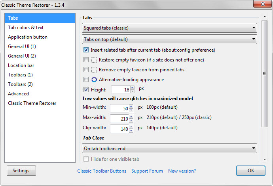This screenshot has height=186, width=273.
Task: Increase Min-width with up arrow
Action: [131, 107]
